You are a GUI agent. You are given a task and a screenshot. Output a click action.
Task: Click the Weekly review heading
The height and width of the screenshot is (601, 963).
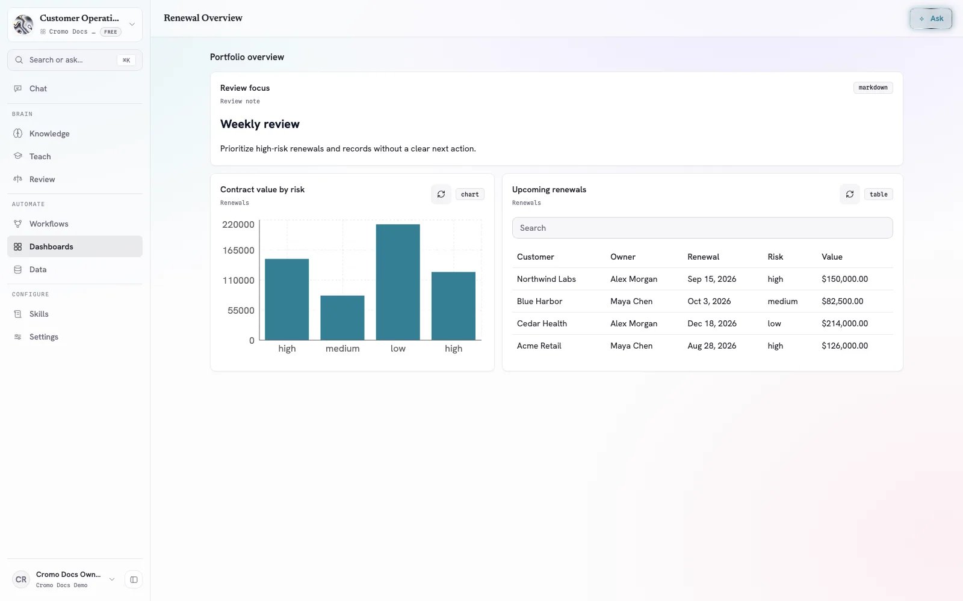pos(260,124)
